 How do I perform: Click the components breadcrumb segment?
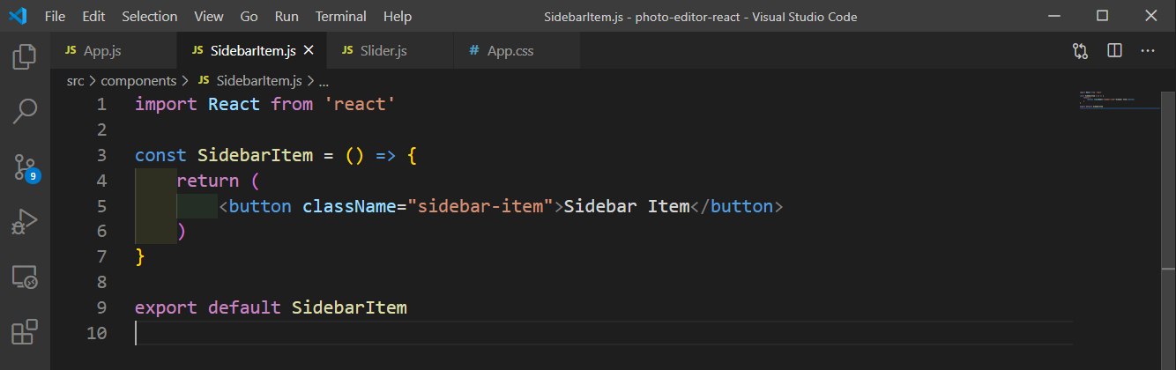pyautogui.click(x=138, y=80)
